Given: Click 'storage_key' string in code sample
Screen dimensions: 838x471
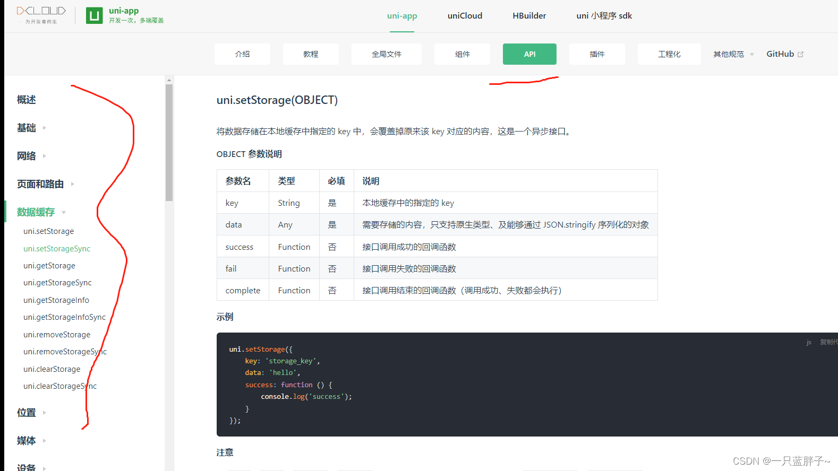Looking at the screenshot, I should pos(290,361).
